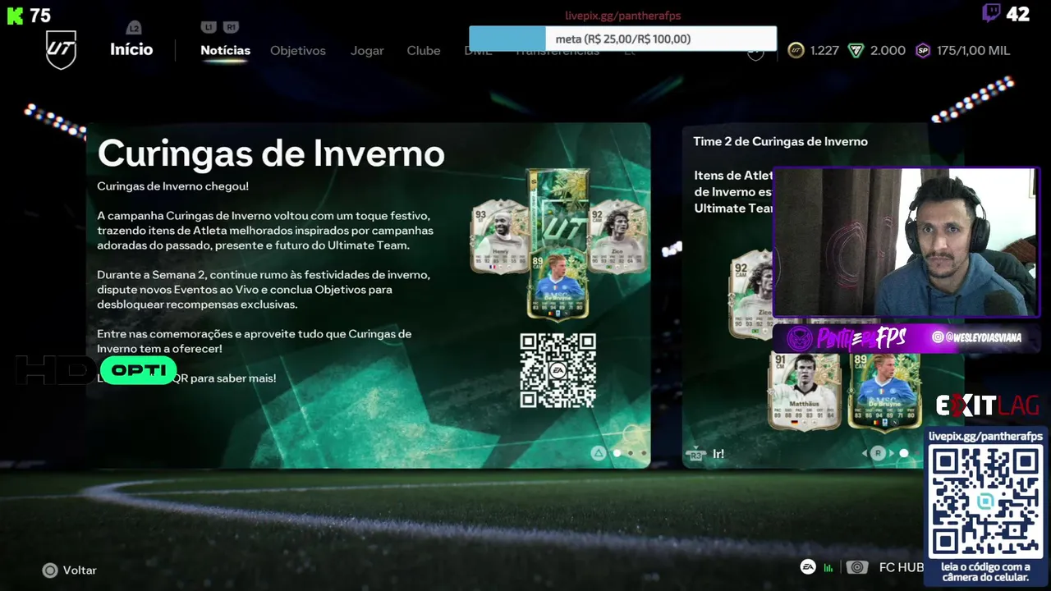Click the triangle button icon on main card
This screenshot has height=591, width=1051.
coord(599,453)
